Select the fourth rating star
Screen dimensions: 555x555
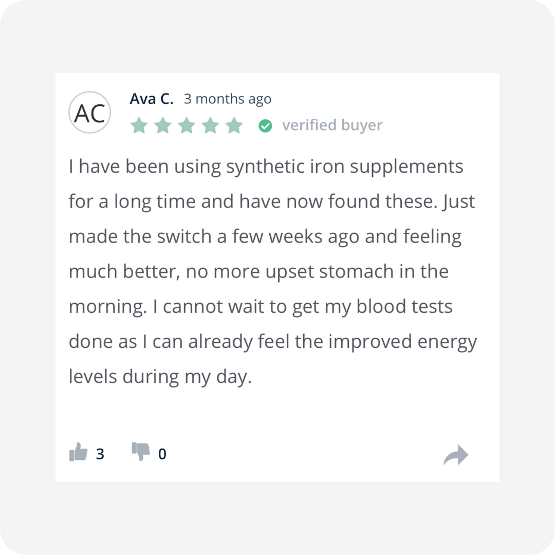(210, 125)
